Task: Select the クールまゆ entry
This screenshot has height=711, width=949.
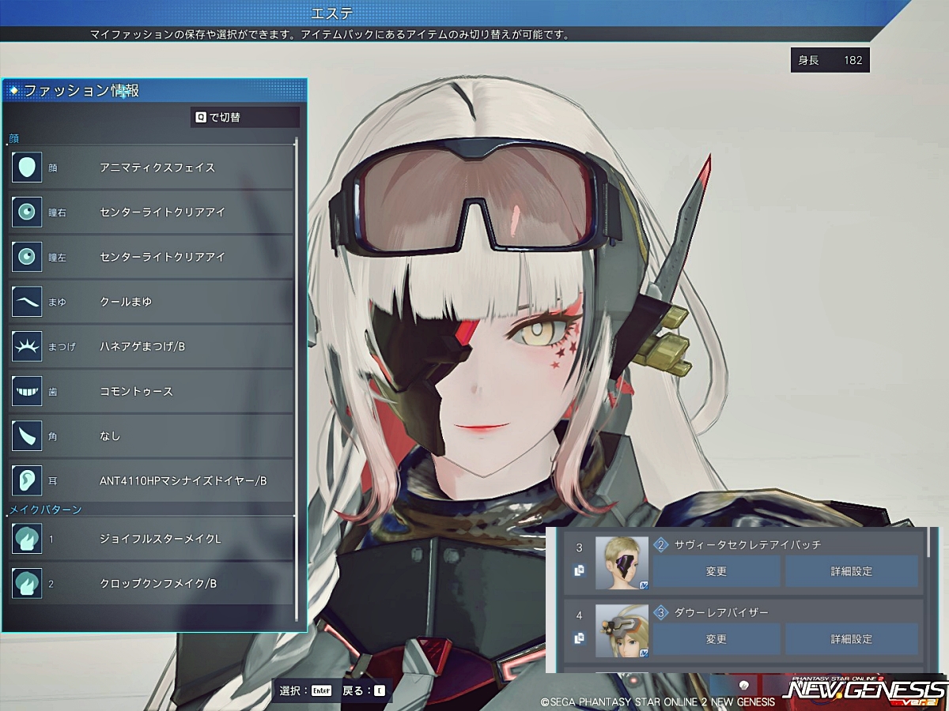Action: coord(151,301)
